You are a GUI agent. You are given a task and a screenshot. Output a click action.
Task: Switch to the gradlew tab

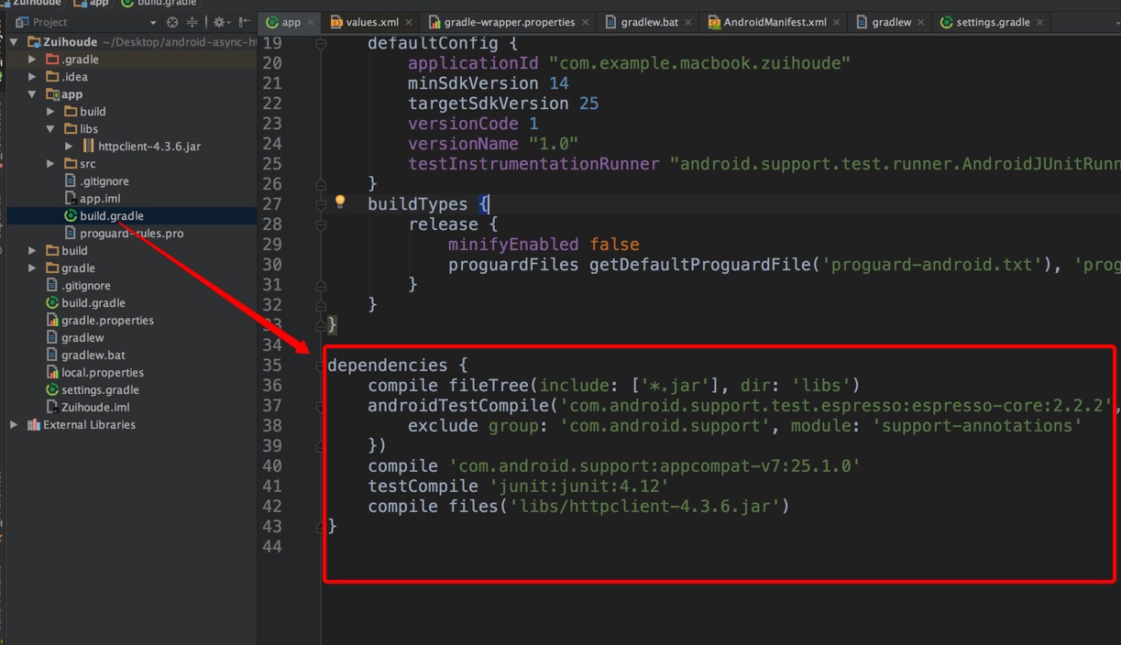click(891, 22)
